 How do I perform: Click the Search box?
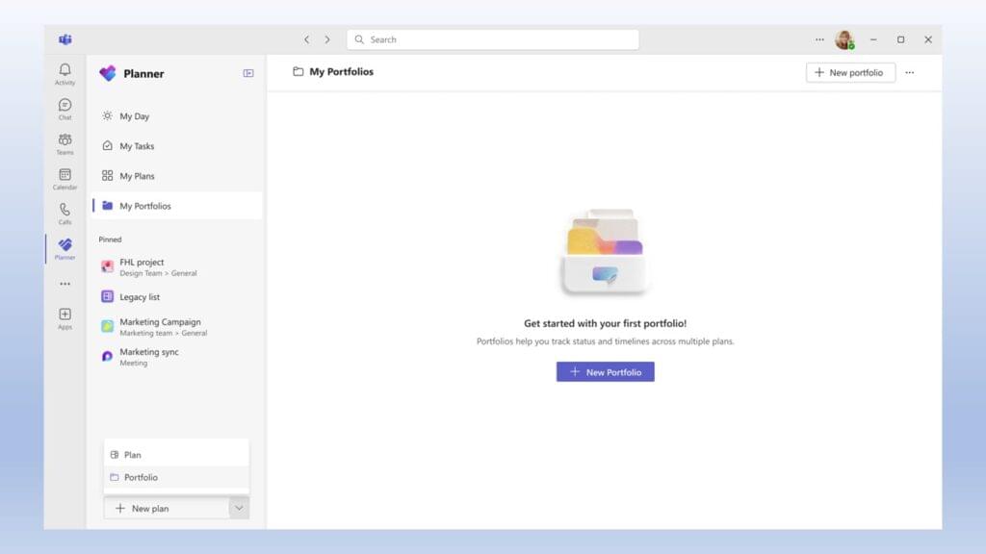(x=492, y=39)
